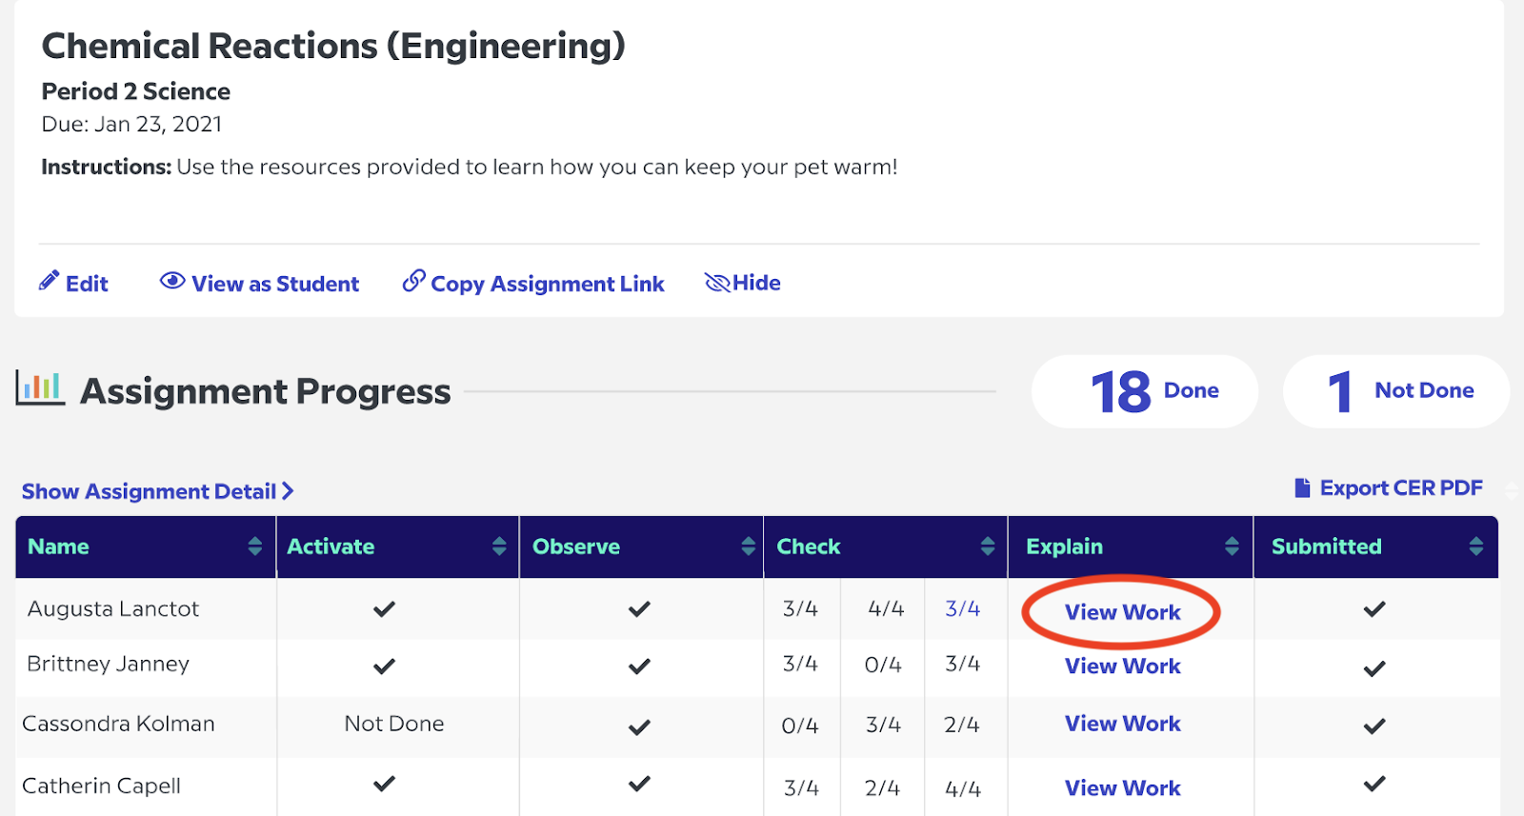Click the chain link icon for Copy Assignment Link
Viewport: 1524px width, 816px height.
[x=413, y=281]
